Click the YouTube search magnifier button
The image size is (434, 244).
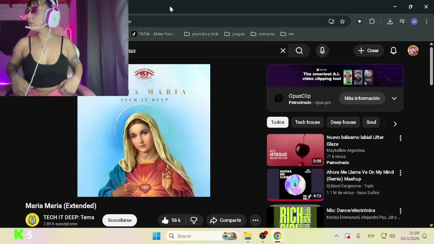[x=299, y=51]
